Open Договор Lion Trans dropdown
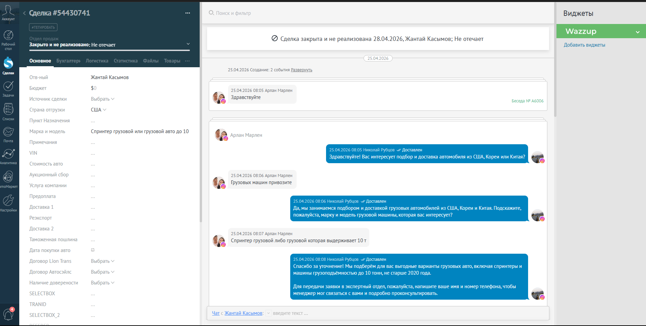 pyautogui.click(x=102, y=261)
